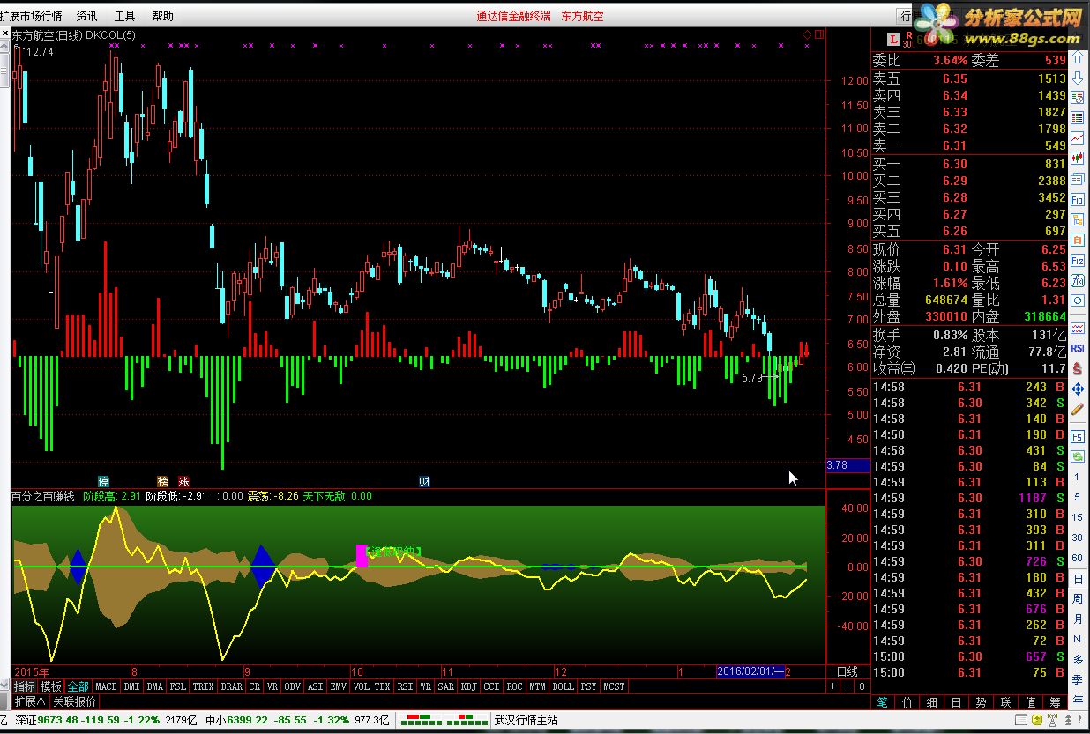This screenshot has height=734, width=1090.
Task: Click the F12 trading icon
Action: (x=1078, y=260)
